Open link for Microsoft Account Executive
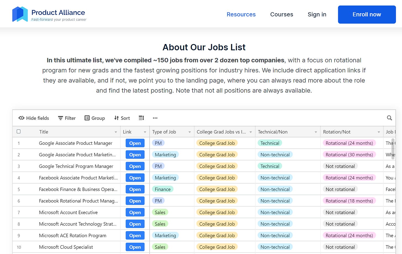Screen dimensions: 402x254 [135, 212]
